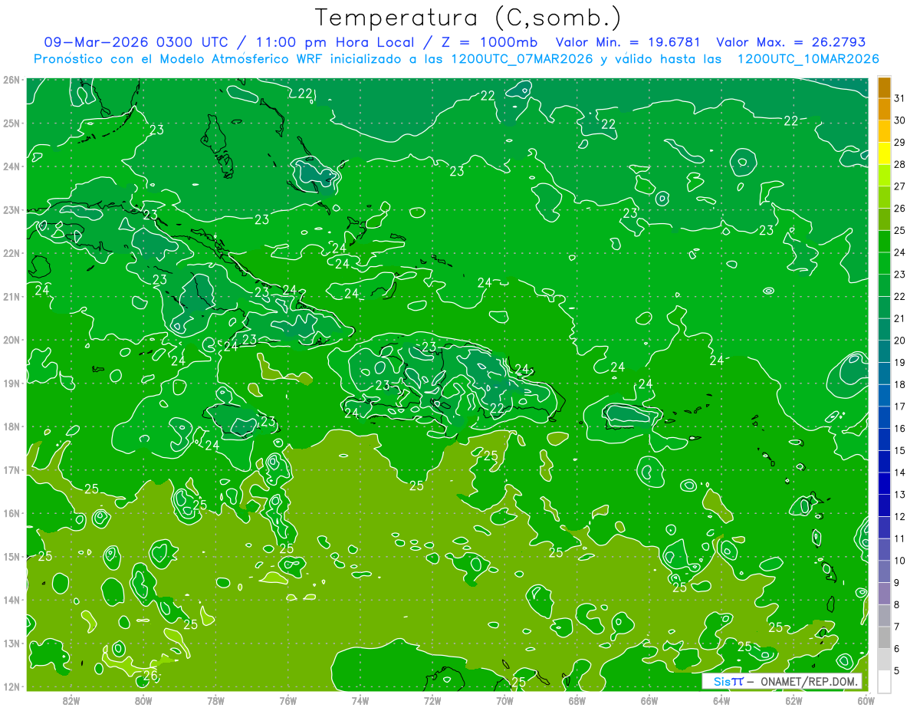Pick the yellow swatch between legend values 28 and 29
The image size is (920, 711).
884,153
